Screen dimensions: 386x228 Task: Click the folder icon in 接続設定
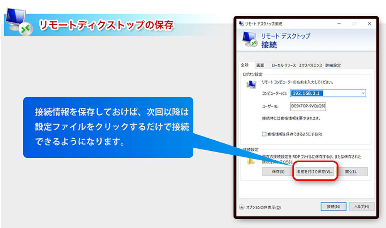251,160
